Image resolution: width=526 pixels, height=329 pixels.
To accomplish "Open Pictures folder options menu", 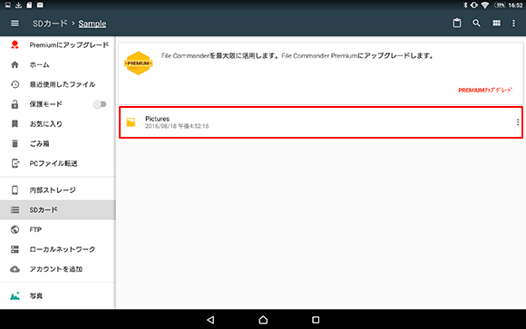I will [518, 122].
